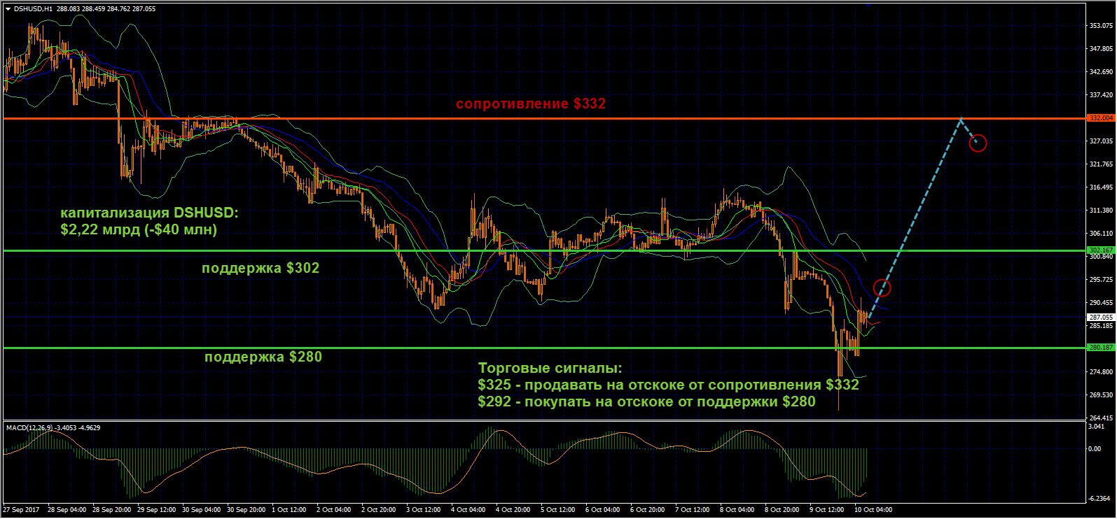This screenshot has width=1117, height=519.
Task: Click the '27 Sep 2017' time axis label
Action: coord(21,510)
